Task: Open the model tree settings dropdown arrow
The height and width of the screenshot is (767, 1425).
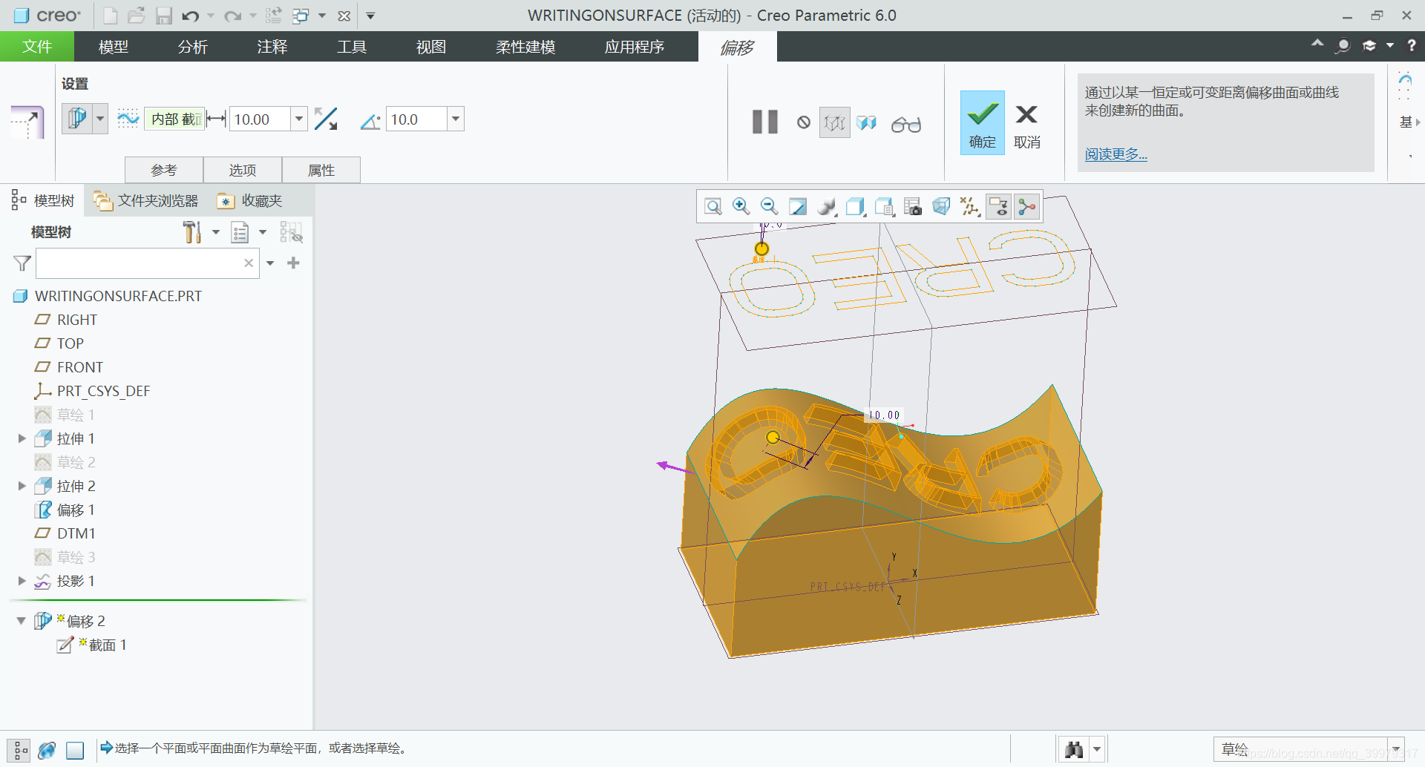Action: [216, 232]
